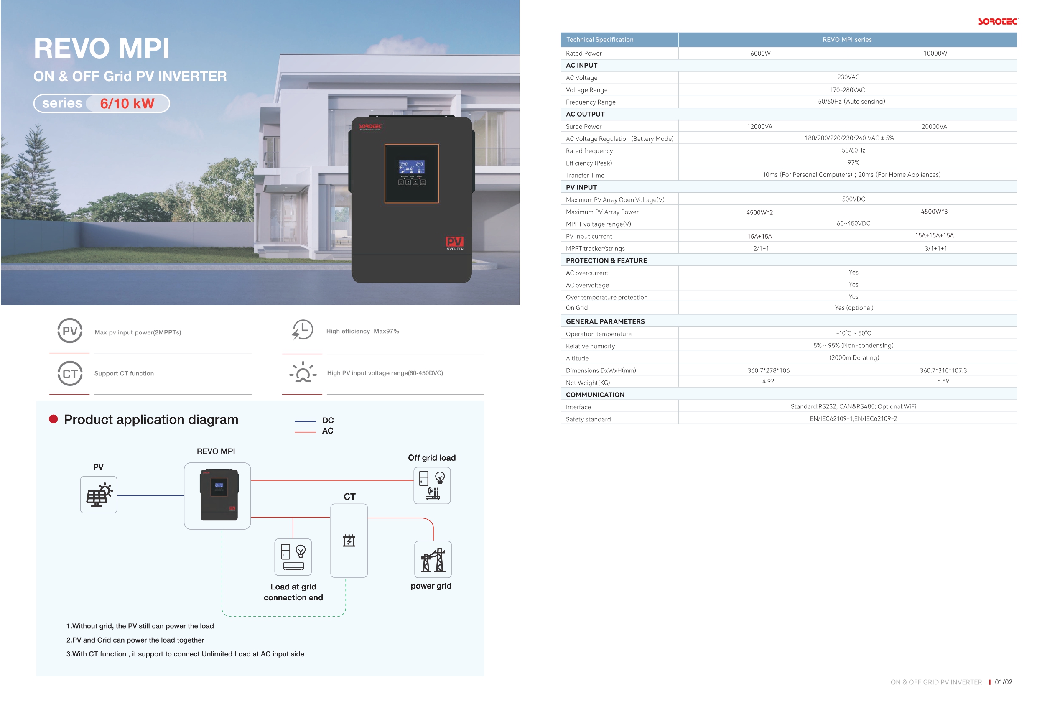This screenshot has height=704, width=1037.
Task: Click the 'series' pill label
Action: [62, 103]
